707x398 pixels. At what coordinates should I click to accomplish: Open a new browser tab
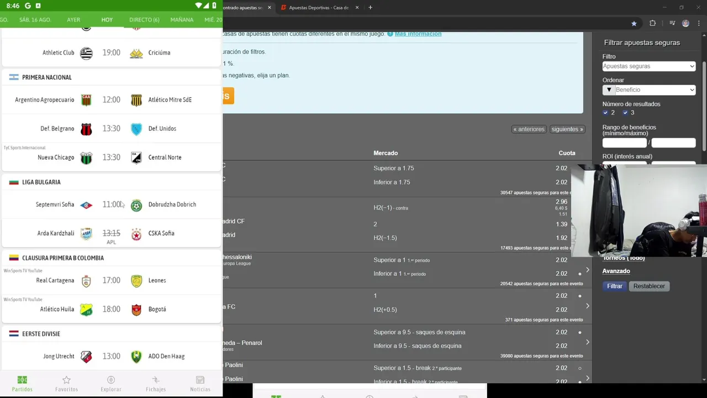click(x=370, y=8)
